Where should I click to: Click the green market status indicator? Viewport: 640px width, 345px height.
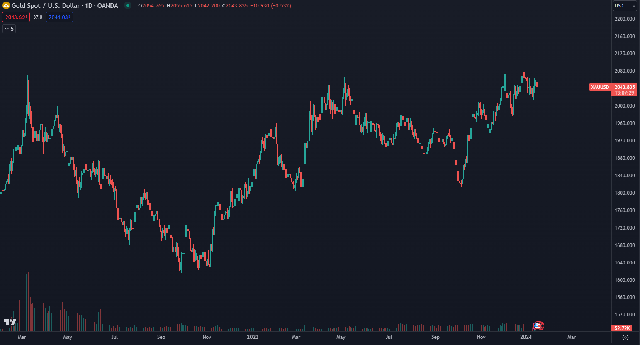point(128,6)
